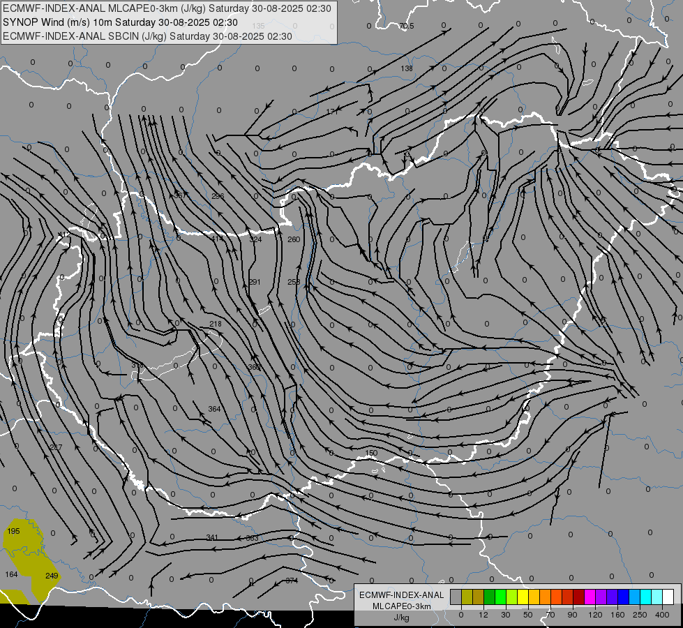The height and width of the screenshot is (628, 683).
Task: Click the 258 value on the map
Action: tap(294, 282)
